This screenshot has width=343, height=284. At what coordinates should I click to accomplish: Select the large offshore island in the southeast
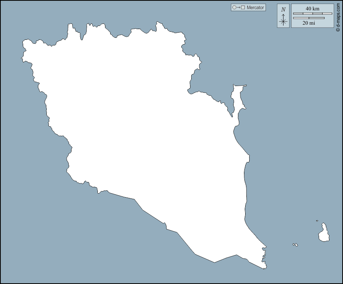coord(324,234)
